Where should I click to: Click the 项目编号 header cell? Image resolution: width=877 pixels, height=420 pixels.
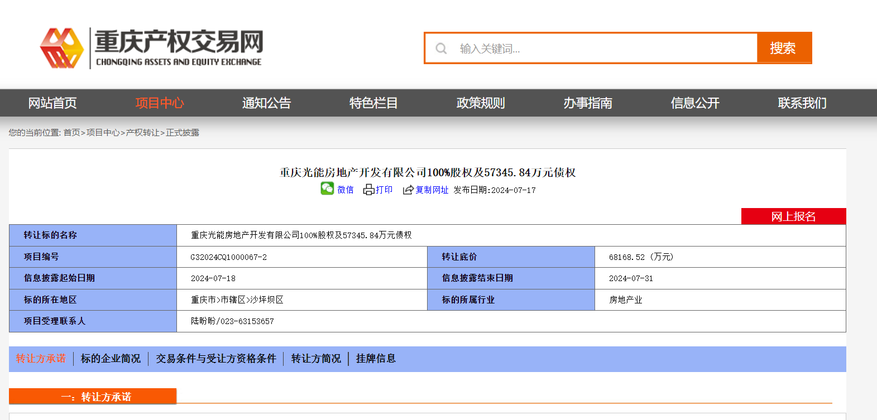coord(93,257)
